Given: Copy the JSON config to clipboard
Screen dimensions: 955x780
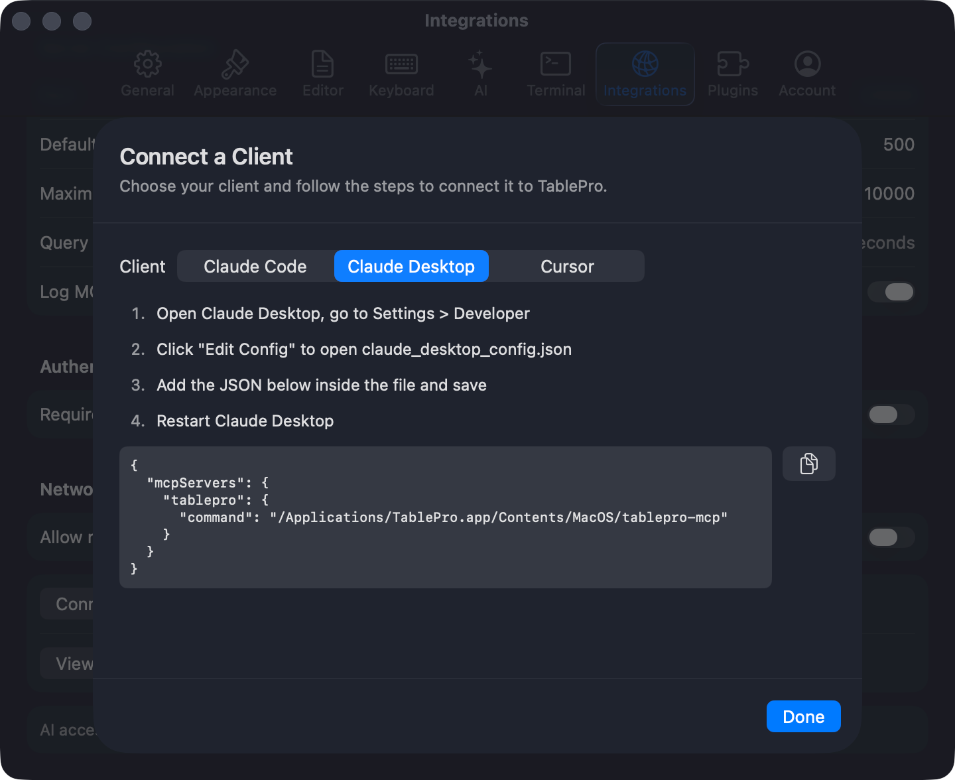Looking at the screenshot, I should click(808, 464).
